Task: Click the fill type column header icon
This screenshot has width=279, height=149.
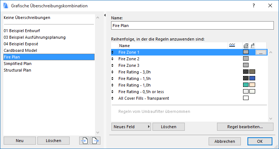Action: tap(246, 46)
